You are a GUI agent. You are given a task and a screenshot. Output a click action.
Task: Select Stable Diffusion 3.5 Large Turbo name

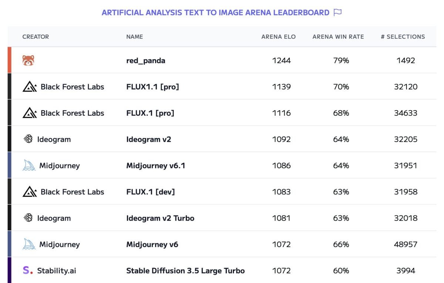(x=185, y=270)
